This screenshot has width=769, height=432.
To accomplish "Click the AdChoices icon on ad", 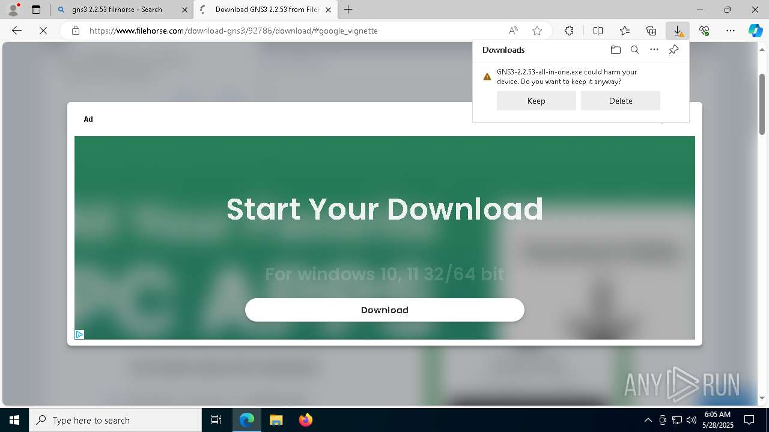I will point(79,334).
